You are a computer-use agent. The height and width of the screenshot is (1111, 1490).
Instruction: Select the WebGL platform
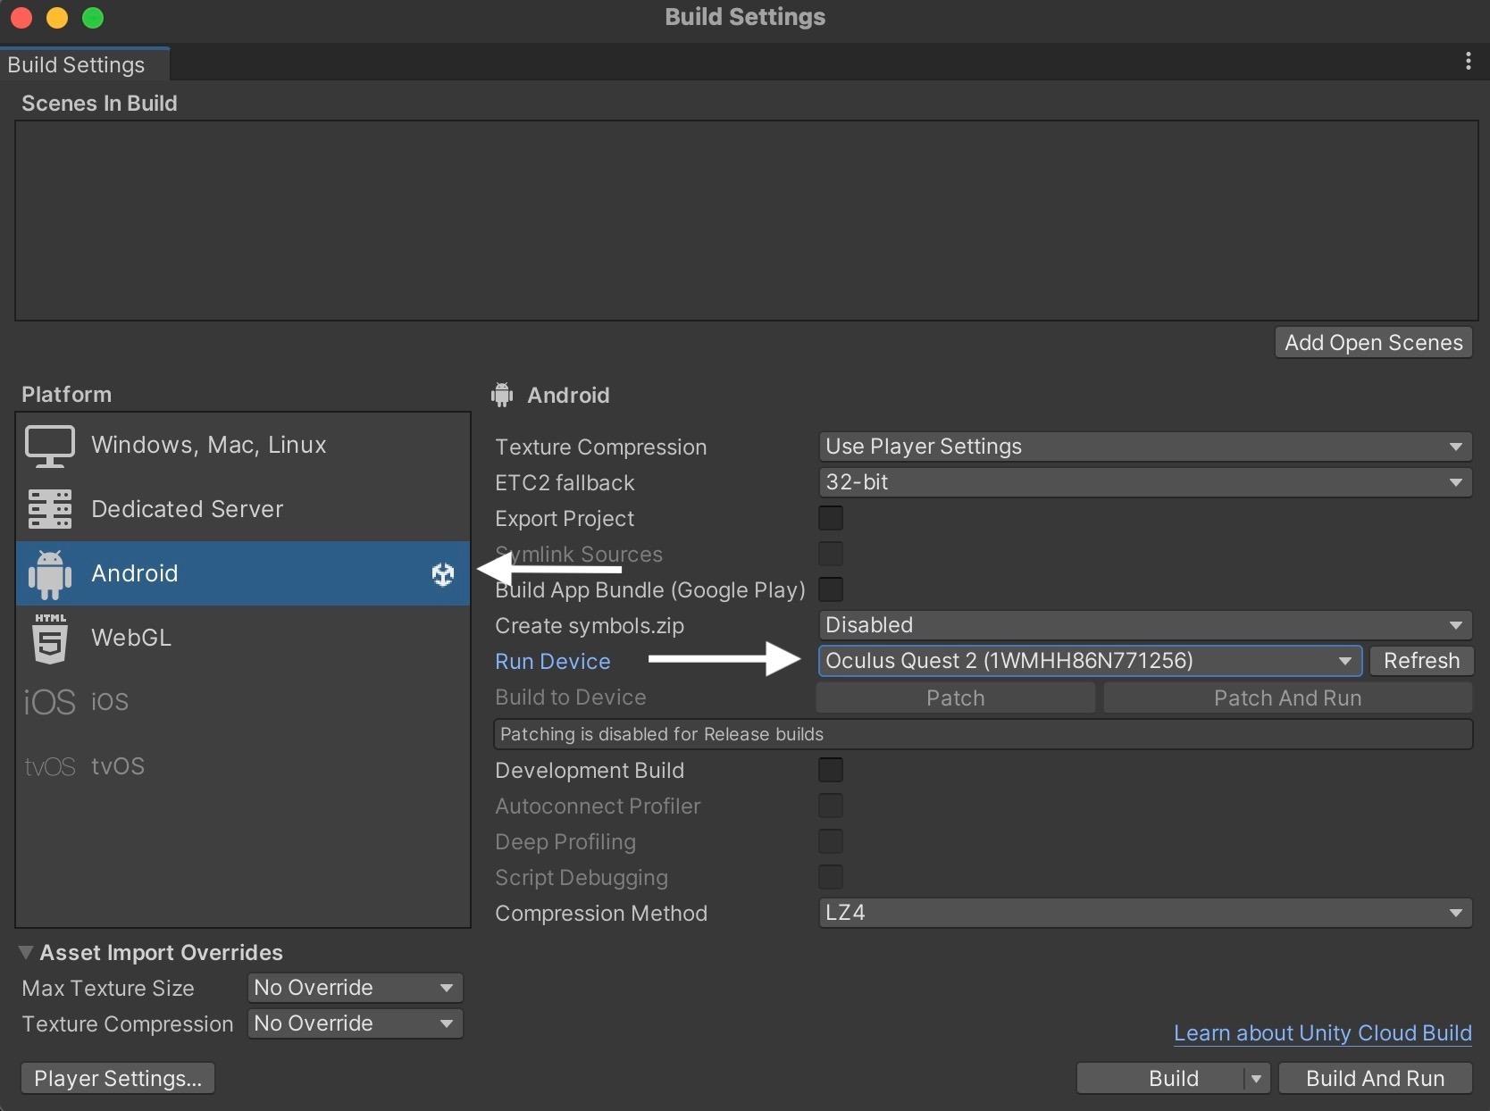243,638
